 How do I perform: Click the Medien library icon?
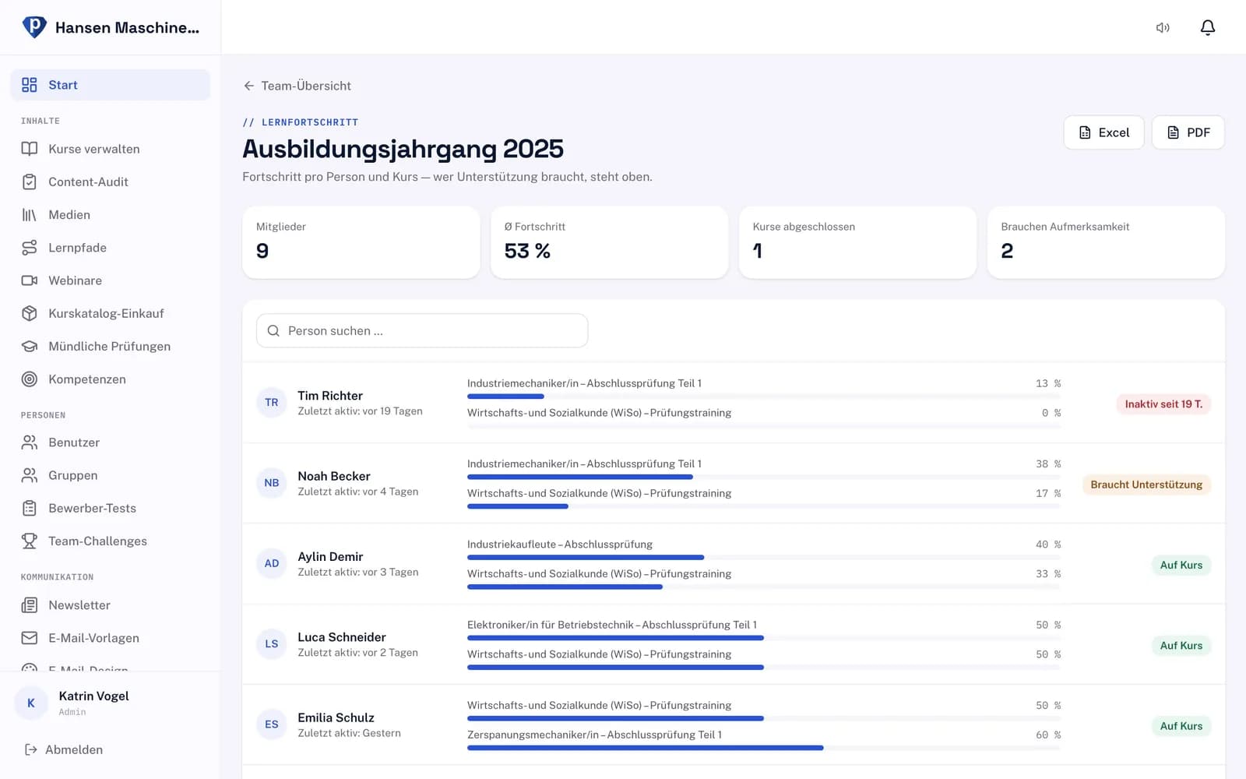(30, 215)
